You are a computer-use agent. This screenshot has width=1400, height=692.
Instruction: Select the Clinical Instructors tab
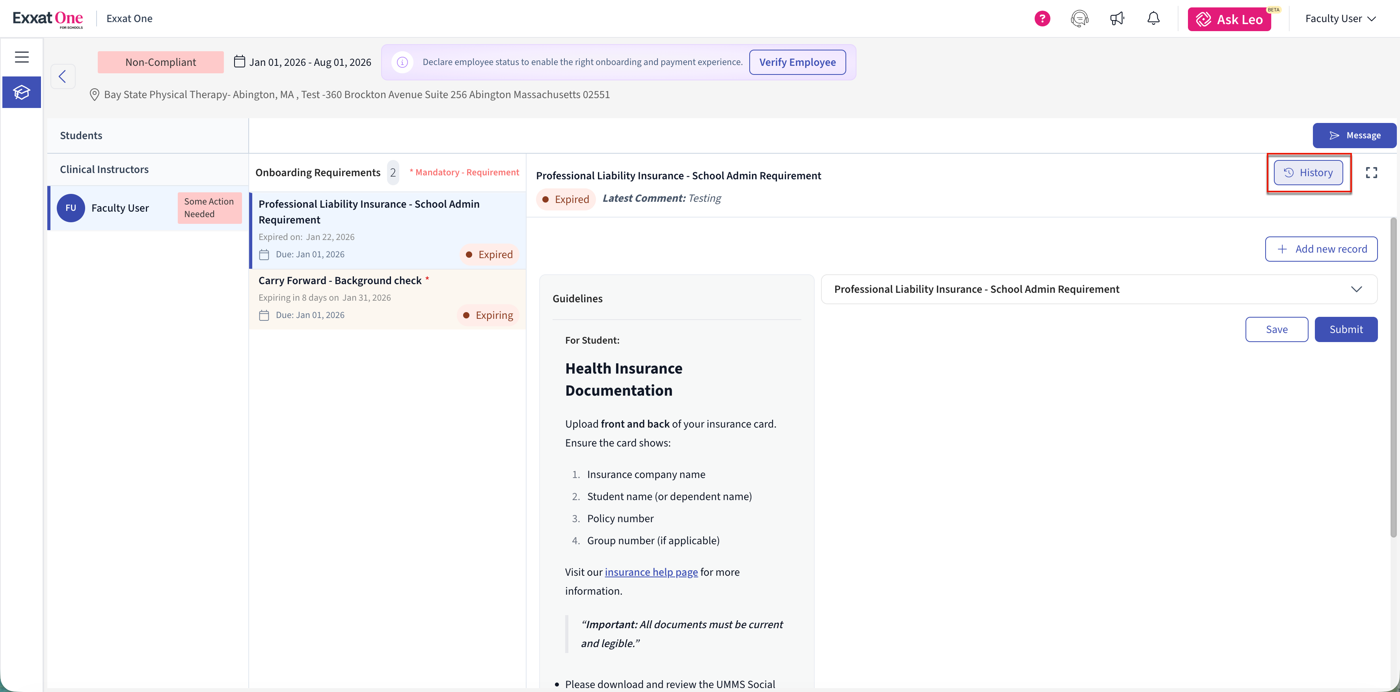[104, 169]
